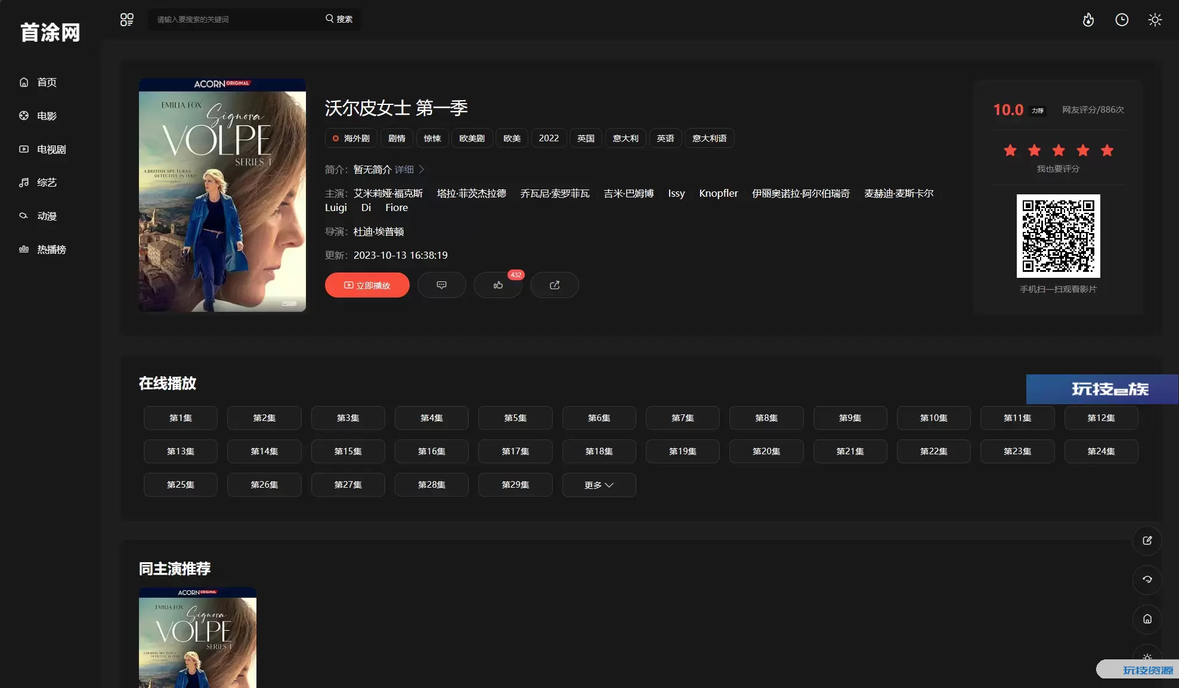Click the QR code image
The height and width of the screenshot is (688, 1179).
[1059, 236]
